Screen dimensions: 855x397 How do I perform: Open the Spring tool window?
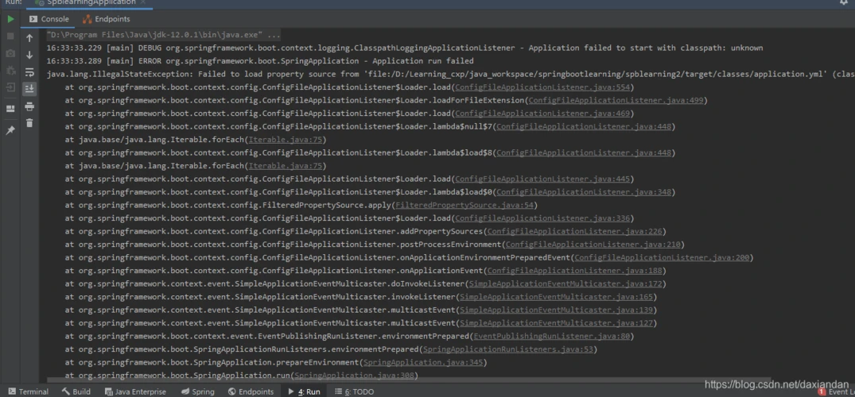[x=197, y=391]
